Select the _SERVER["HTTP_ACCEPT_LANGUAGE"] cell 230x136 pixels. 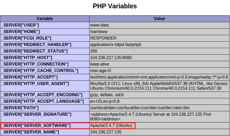[x=45, y=101]
